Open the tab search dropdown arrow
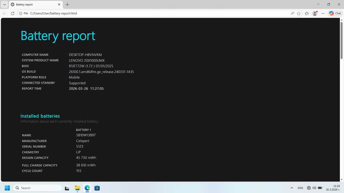The image size is (344, 193). (x=4, y=4)
